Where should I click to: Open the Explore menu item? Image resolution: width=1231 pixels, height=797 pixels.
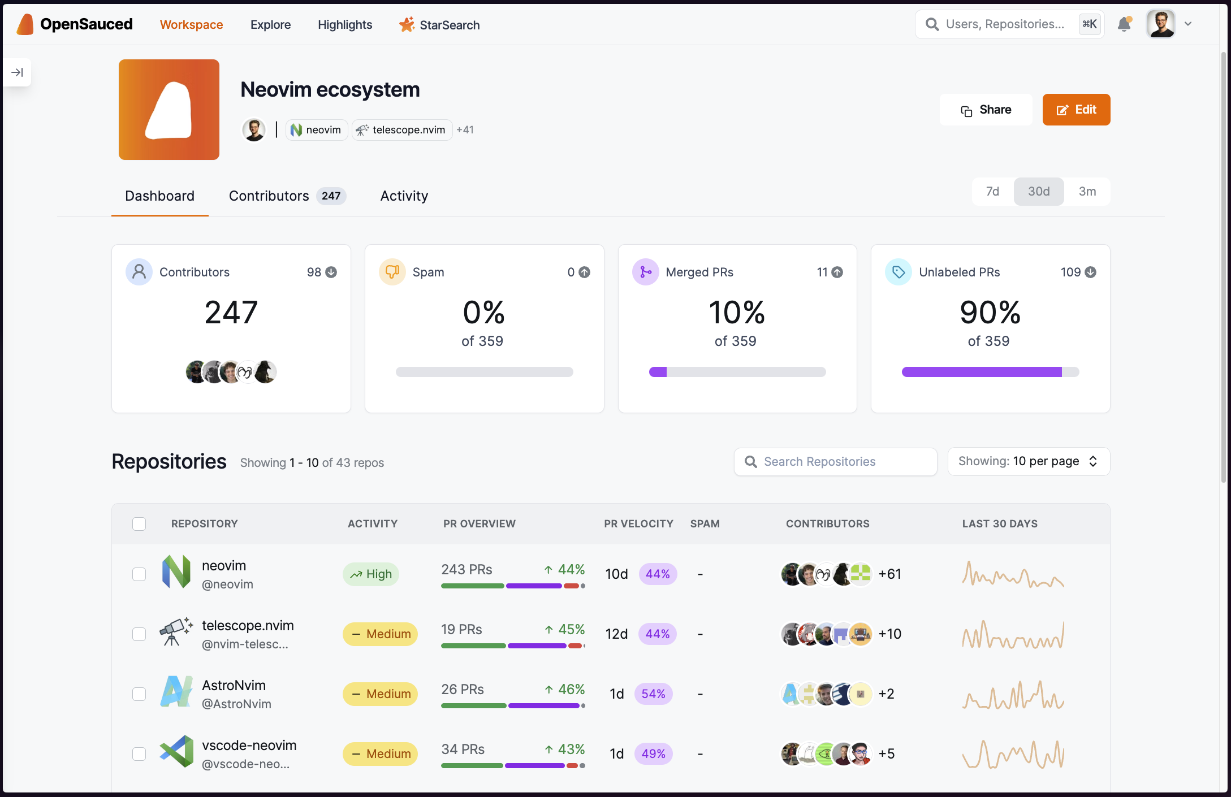click(270, 25)
